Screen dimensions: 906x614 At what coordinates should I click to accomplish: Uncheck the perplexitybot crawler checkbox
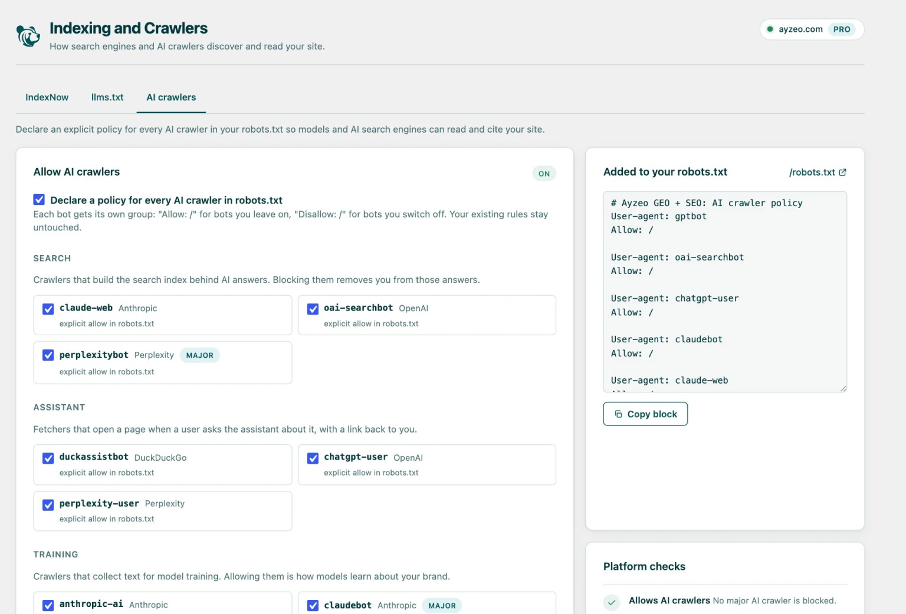pyautogui.click(x=48, y=355)
